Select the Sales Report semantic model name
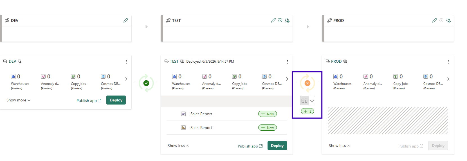 click(201, 114)
